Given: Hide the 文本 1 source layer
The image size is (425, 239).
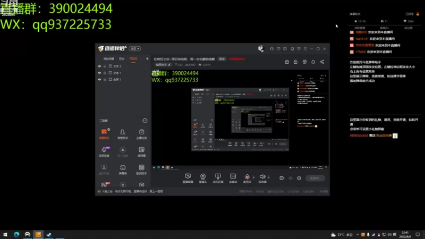Looking at the screenshot, I should tap(99, 73).
